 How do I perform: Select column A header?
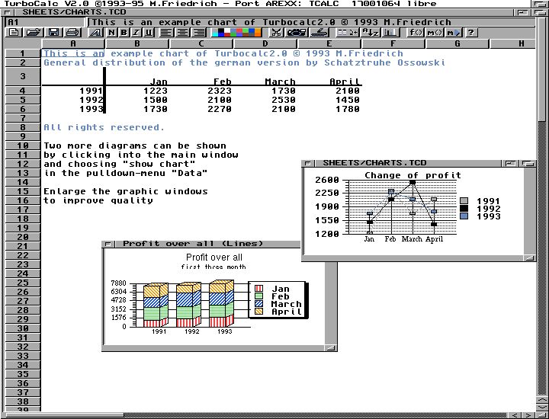point(73,43)
